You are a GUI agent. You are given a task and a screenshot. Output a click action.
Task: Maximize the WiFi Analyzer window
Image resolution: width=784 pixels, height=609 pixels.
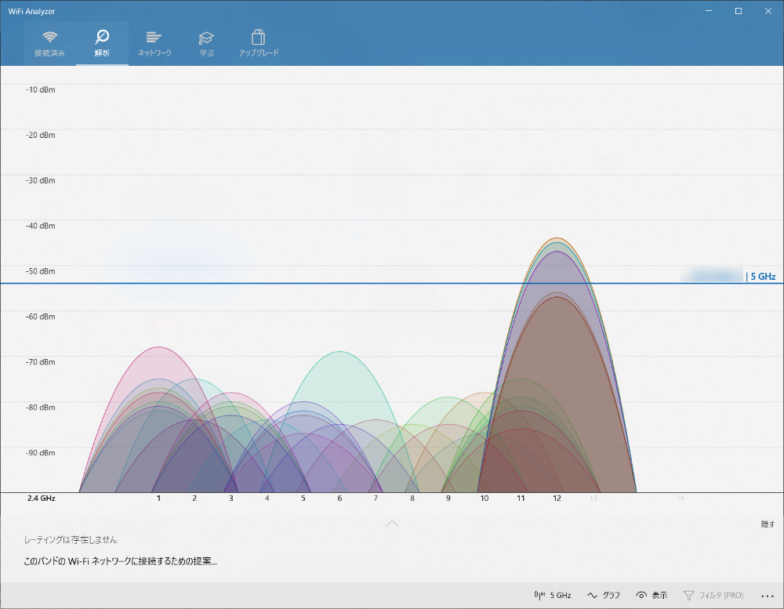[738, 10]
